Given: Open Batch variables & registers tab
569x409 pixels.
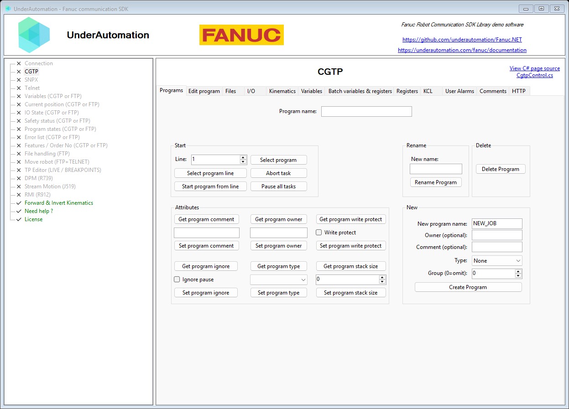Looking at the screenshot, I should pyautogui.click(x=360, y=91).
